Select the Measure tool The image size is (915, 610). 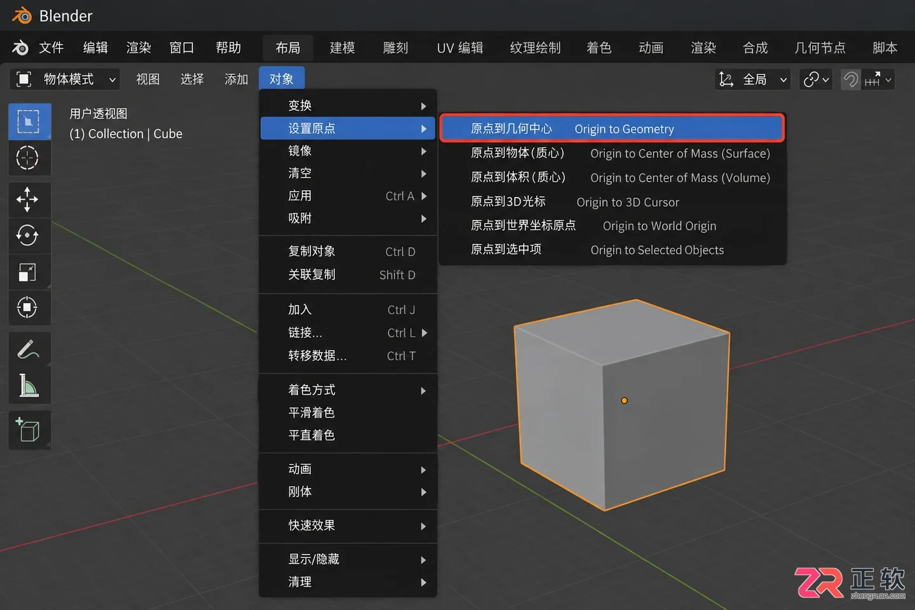(x=29, y=386)
